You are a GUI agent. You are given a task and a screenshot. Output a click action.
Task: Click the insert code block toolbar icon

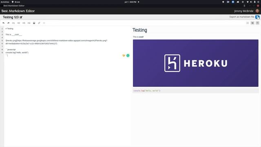click(44, 23)
